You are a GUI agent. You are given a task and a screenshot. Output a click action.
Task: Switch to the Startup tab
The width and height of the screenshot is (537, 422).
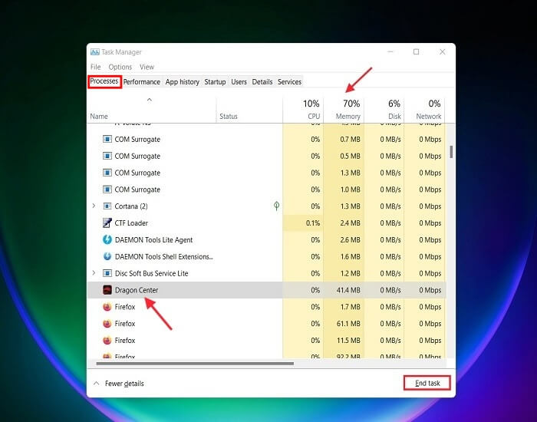pyautogui.click(x=215, y=82)
